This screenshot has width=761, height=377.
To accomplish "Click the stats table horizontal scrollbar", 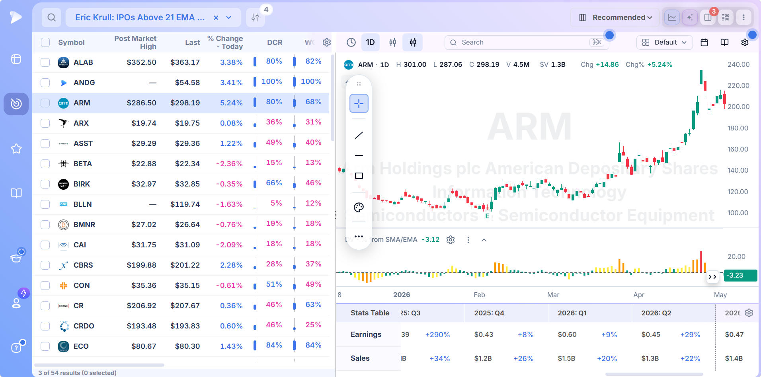I will pos(654,374).
